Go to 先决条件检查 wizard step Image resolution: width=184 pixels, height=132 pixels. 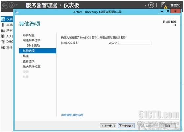pyautogui.click(x=32, y=66)
